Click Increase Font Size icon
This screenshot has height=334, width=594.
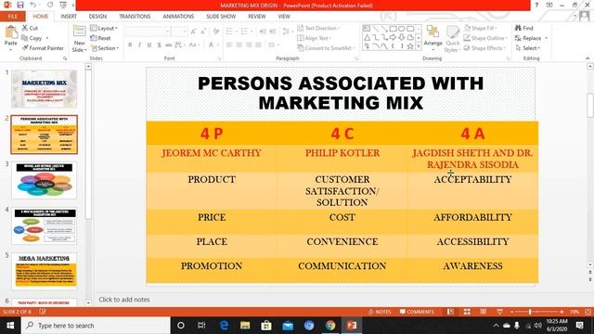[194, 32]
